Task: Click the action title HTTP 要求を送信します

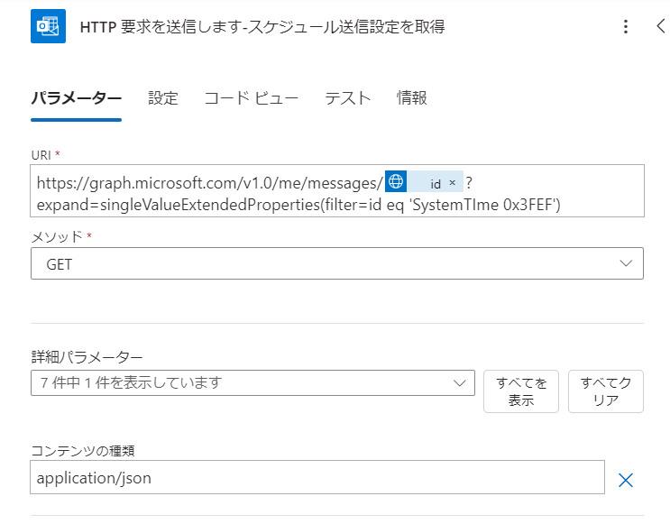Action: click(x=262, y=26)
